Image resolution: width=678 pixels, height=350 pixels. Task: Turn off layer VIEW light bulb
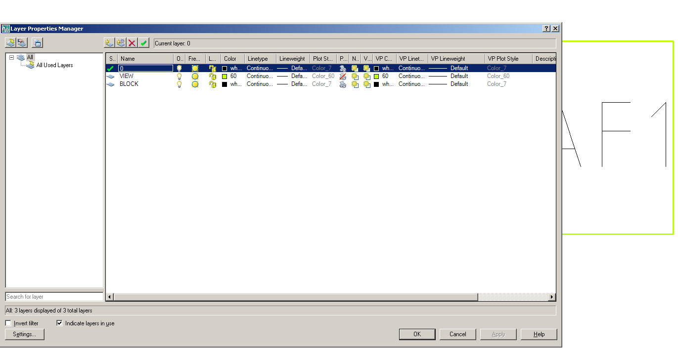pos(180,77)
